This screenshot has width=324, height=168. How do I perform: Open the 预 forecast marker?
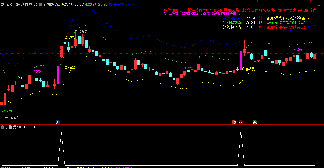[x=234, y=122]
